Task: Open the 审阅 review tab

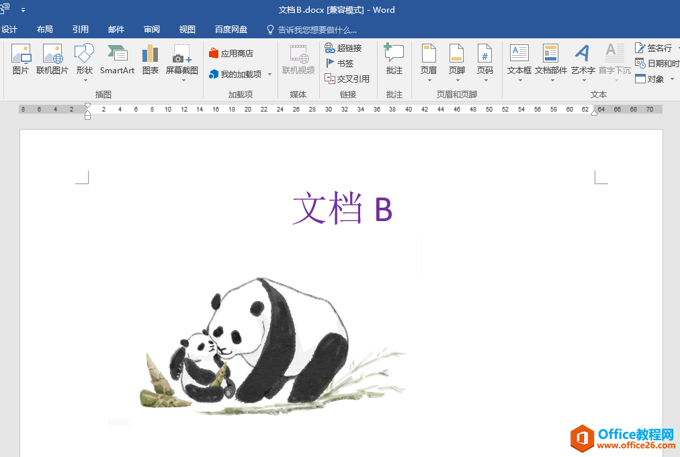Action: (x=152, y=30)
